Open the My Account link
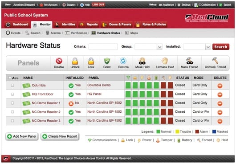 pyautogui.click(x=51, y=5)
